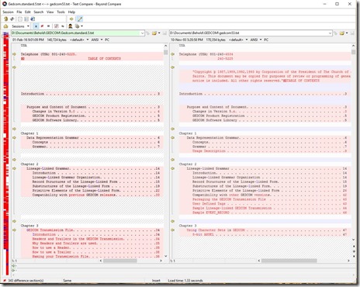Click left gutter arrow beside Chapter 1 section
Viewport: 360px width, 287px height.
[x=14, y=129]
